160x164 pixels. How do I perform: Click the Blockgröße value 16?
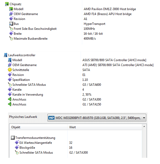pyautogui.click(x=71, y=148)
